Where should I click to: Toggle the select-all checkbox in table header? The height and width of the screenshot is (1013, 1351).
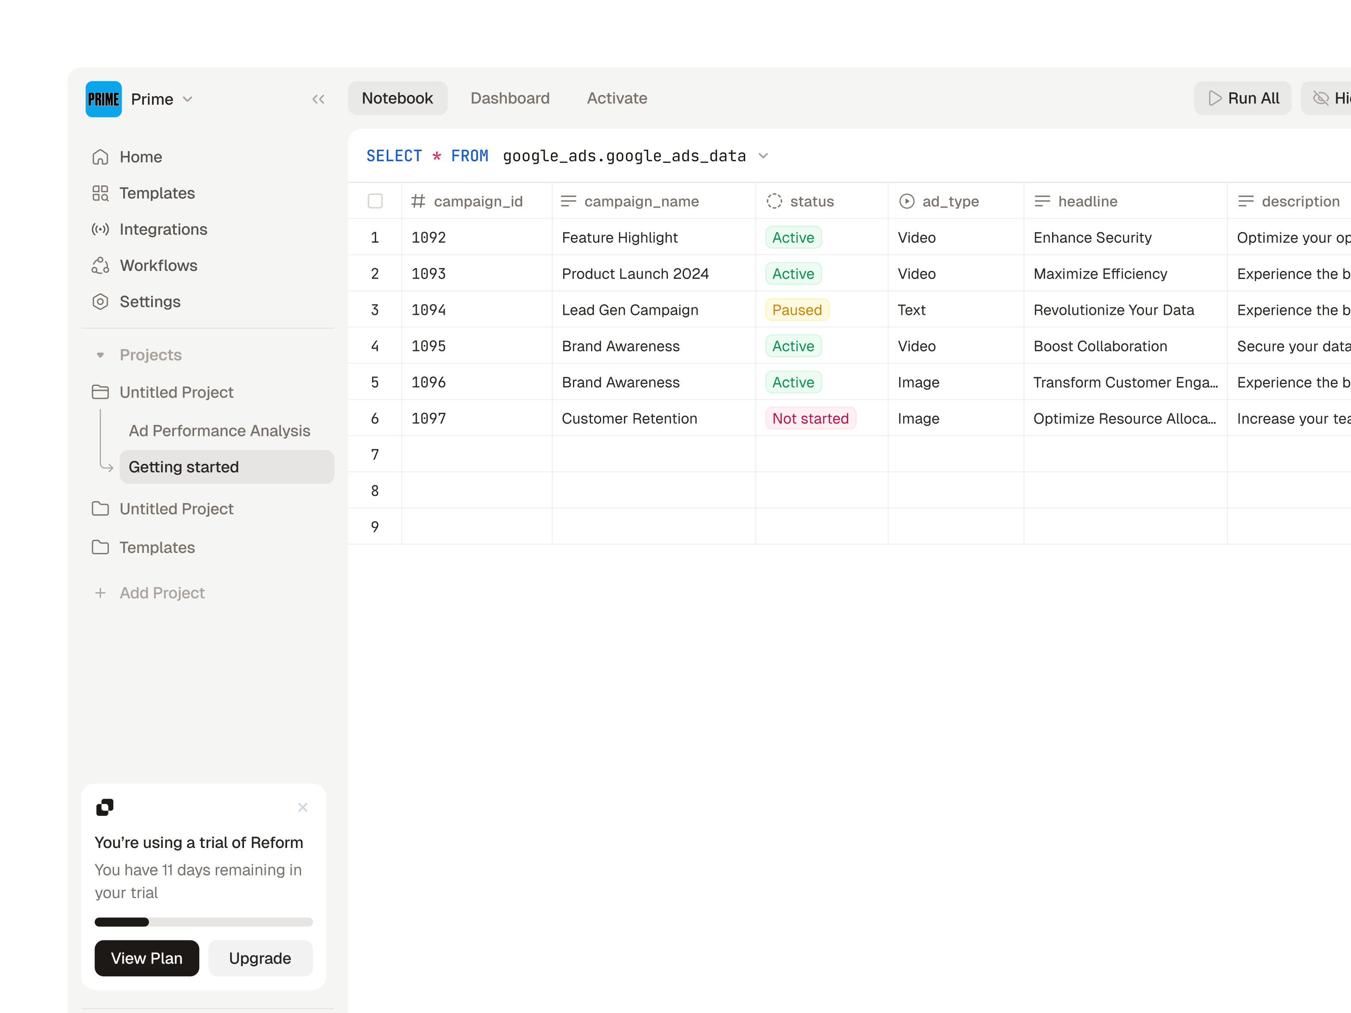[375, 201]
